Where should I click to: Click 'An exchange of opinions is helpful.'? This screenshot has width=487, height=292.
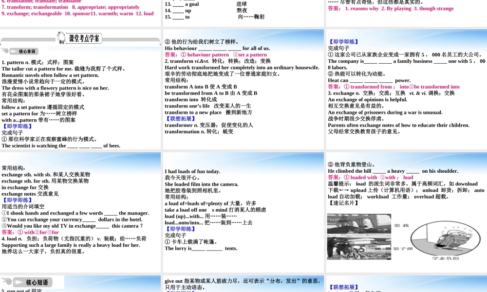pos(367,100)
